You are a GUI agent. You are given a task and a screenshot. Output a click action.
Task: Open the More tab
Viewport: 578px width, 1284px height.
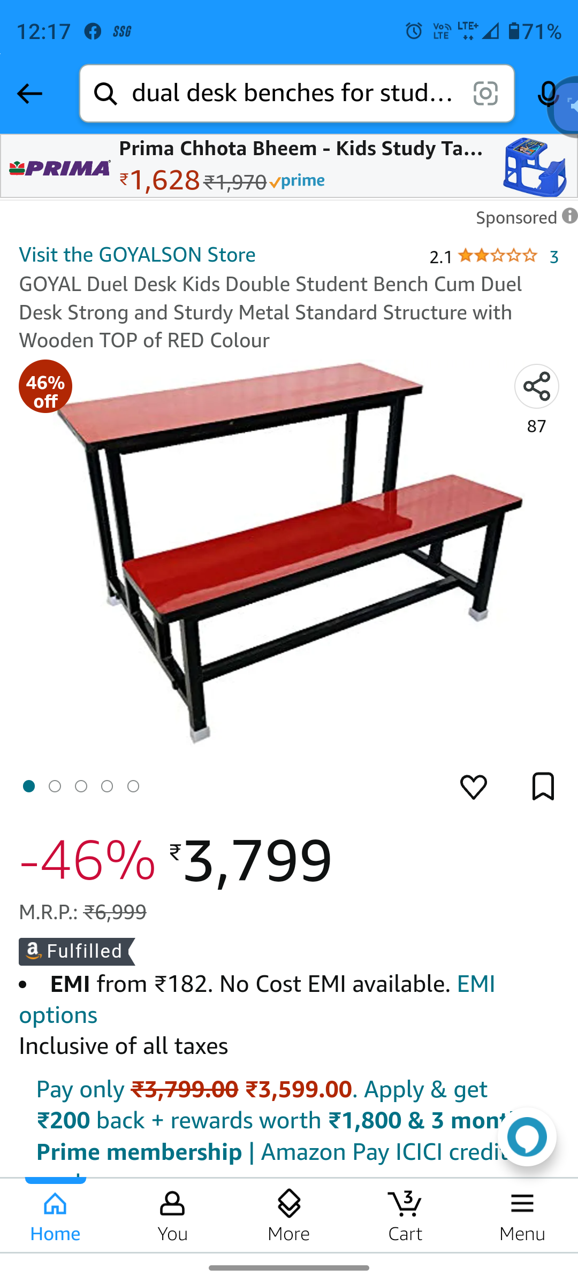(289, 1216)
